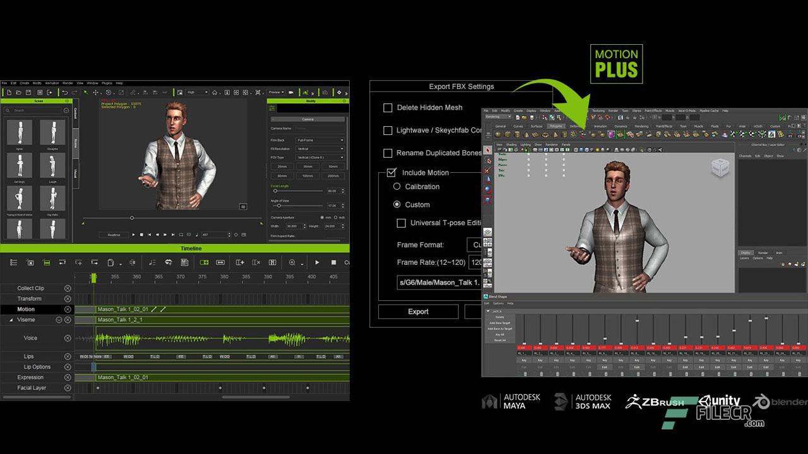Open the Track List icon in the Timeline toolbar
Viewport: 808px width, 454px height.
tap(13, 262)
